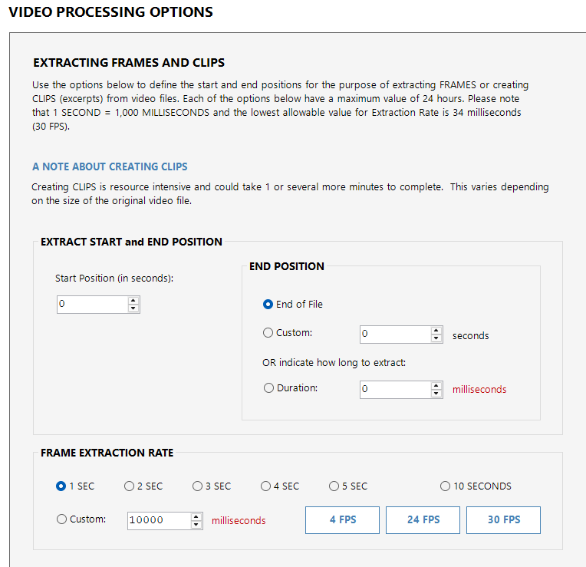Click the 4 FPS button
586x567 pixels.
342,519
